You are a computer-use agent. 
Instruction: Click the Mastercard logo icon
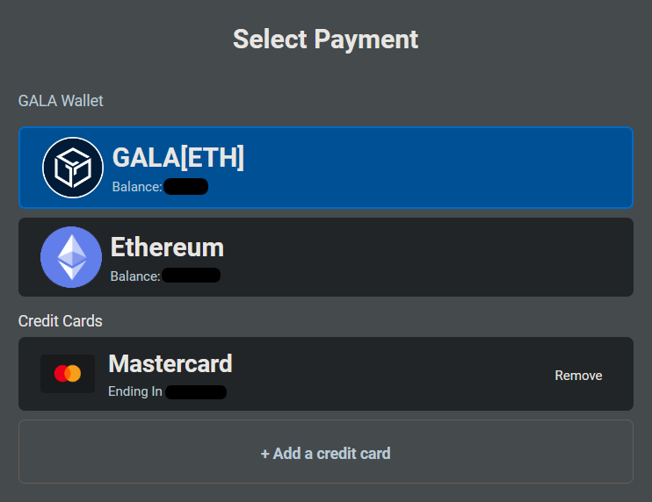[68, 374]
